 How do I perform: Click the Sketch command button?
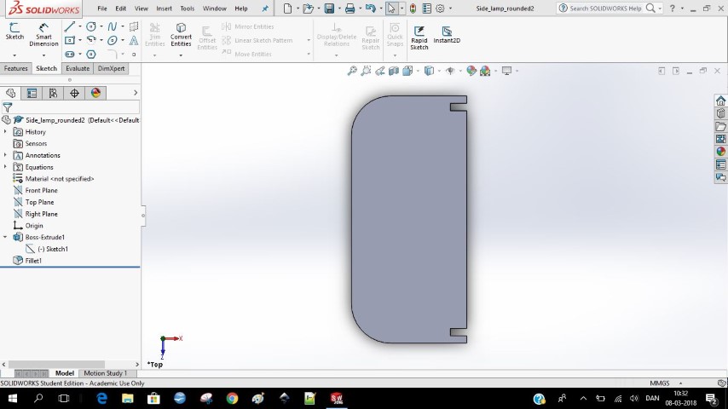coord(14,32)
